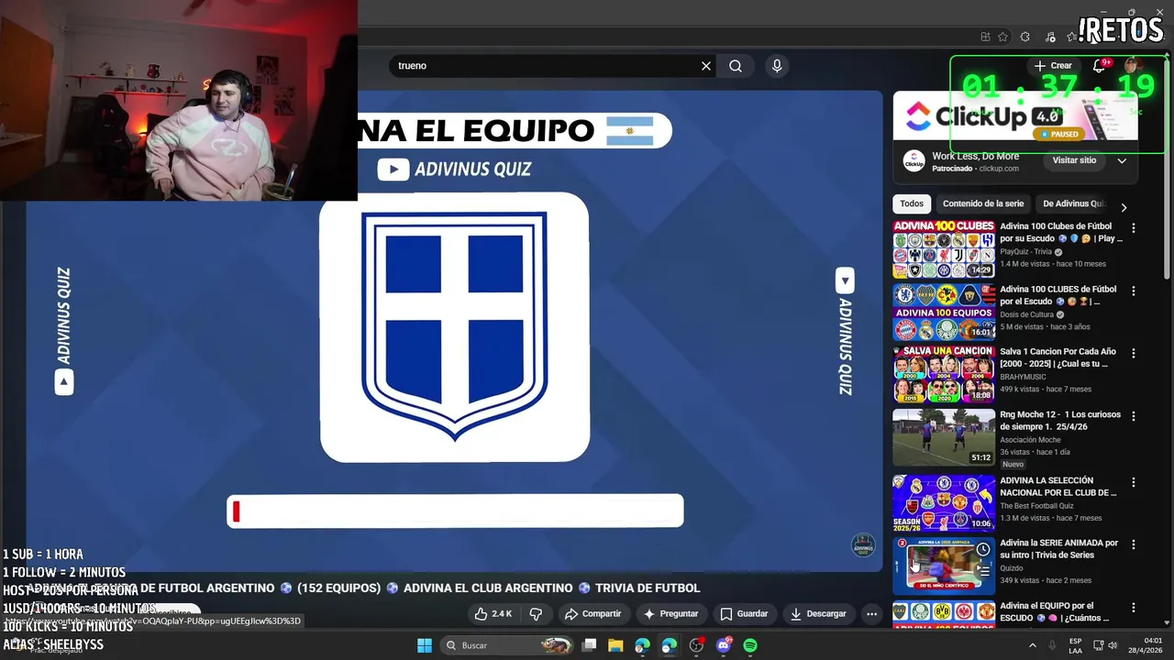The width and height of the screenshot is (1174, 660).
Task: Download the video with Descargar
Action: (819, 614)
